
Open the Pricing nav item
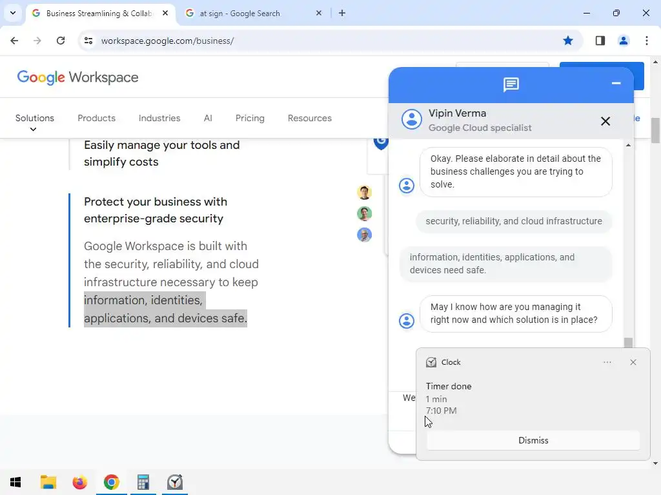[250, 119]
